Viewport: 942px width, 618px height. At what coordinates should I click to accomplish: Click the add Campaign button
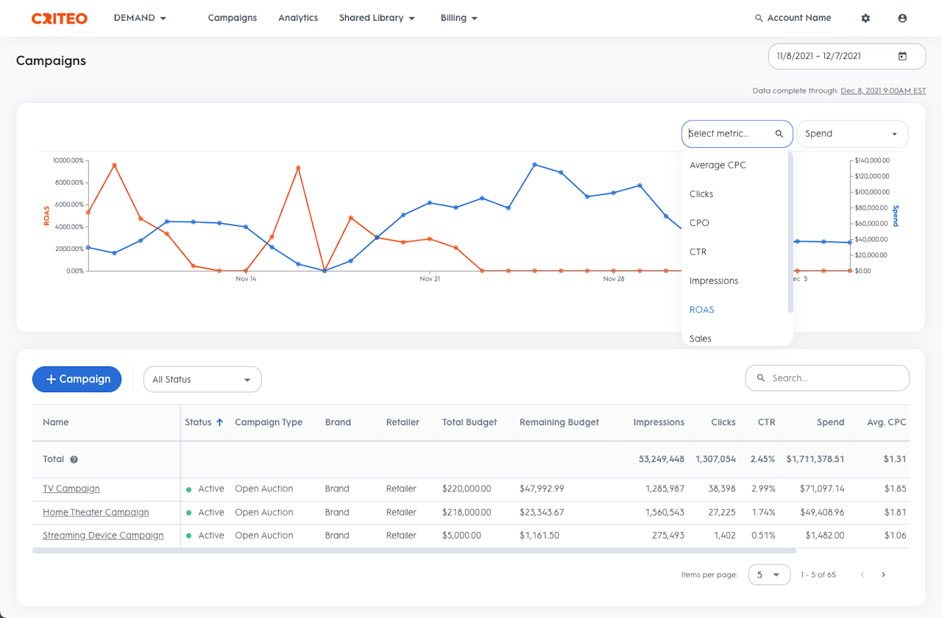(x=77, y=379)
